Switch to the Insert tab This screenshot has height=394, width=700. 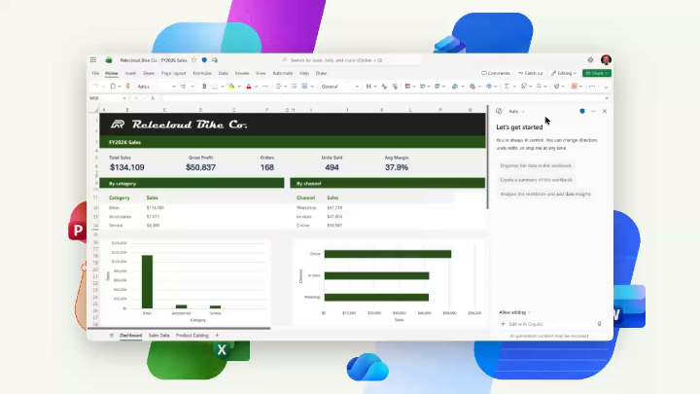130,73
